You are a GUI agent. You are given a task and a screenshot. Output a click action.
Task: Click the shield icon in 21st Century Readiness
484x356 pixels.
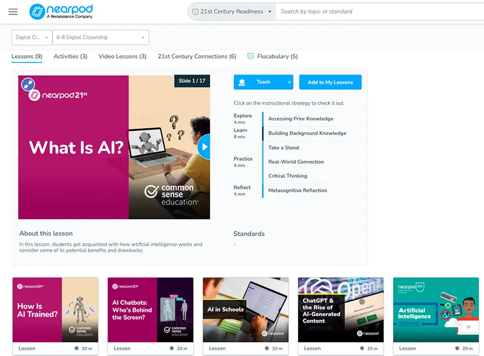point(195,12)
